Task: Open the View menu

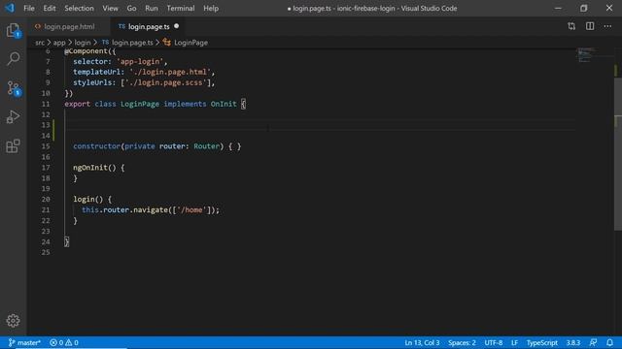Action: click(110, 8)
